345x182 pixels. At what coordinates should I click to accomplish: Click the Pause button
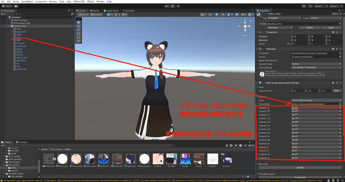coord(172,6)
